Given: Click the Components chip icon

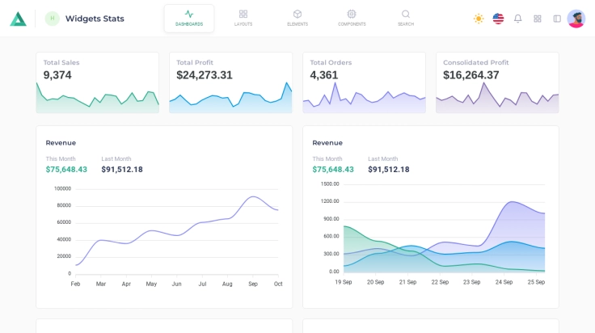Looking at the screenshot, I should (352, 14).
